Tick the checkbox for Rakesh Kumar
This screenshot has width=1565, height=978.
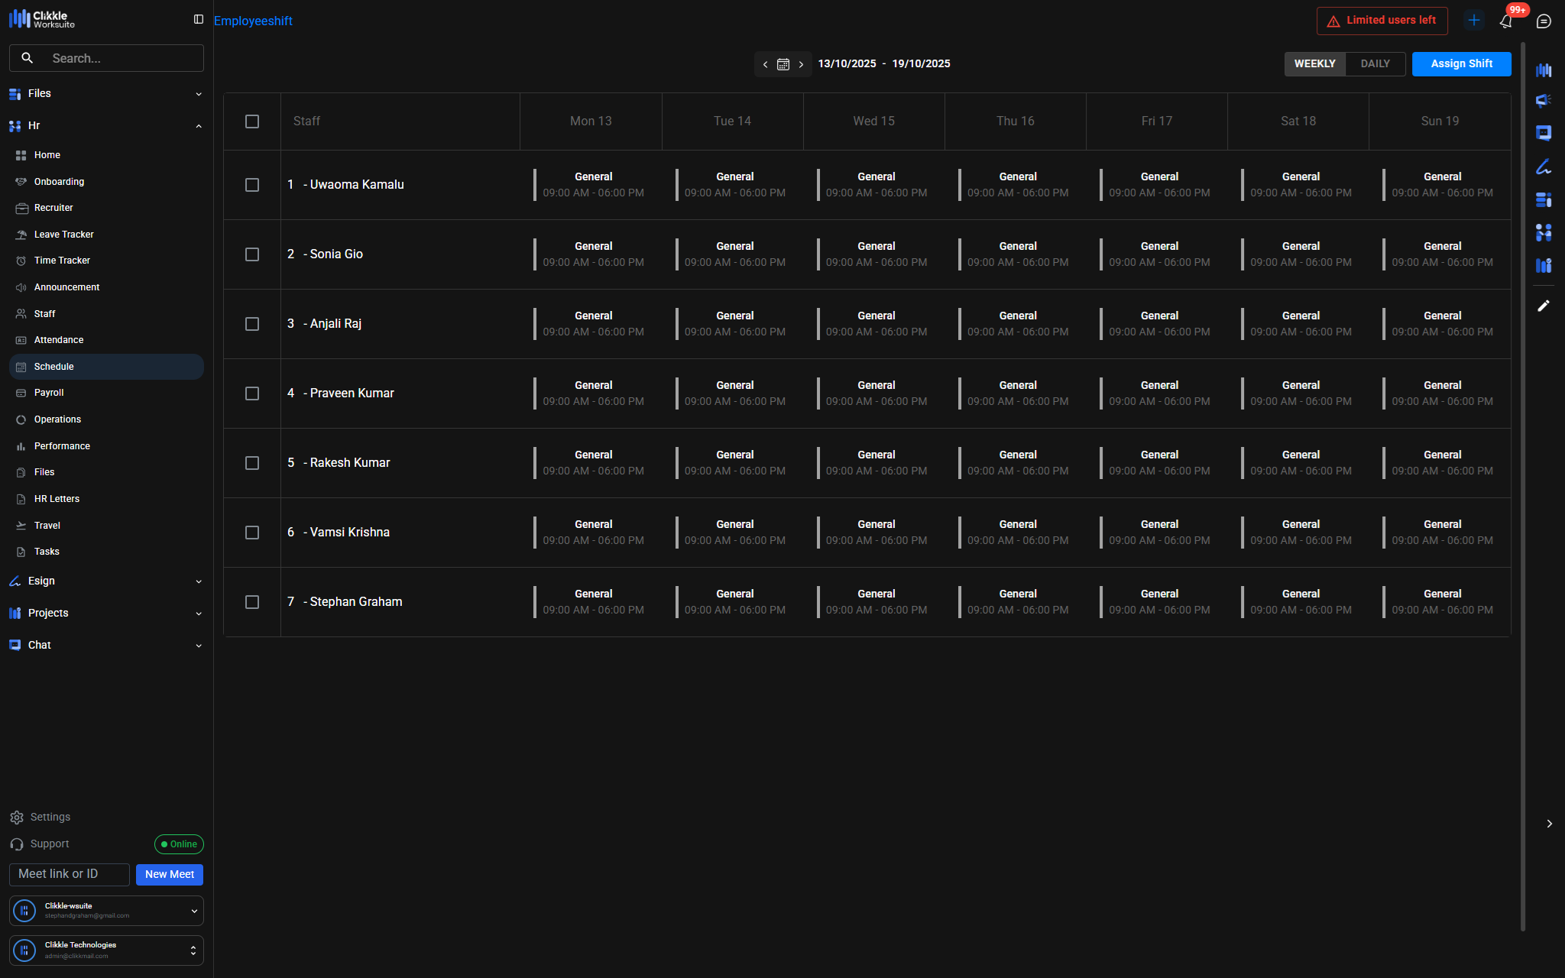click(252, 463)
